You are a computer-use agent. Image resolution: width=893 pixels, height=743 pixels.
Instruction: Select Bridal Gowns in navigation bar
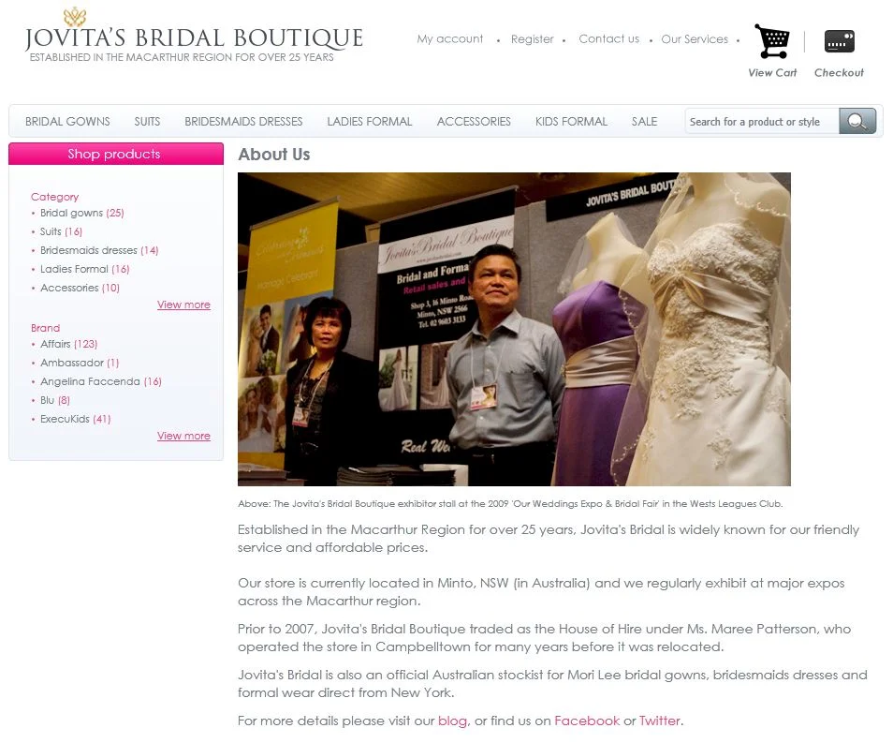(67, 122)
